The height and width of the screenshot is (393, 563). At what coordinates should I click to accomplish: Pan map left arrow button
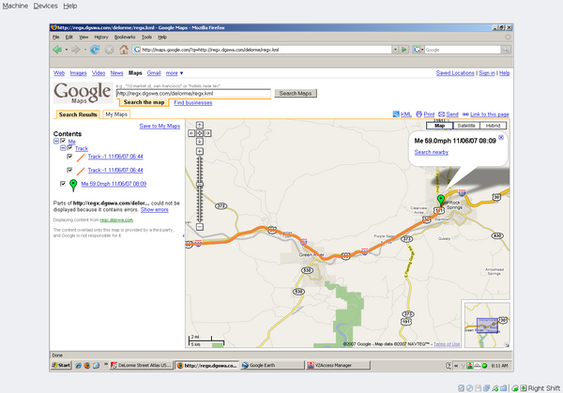coord(191,133)
